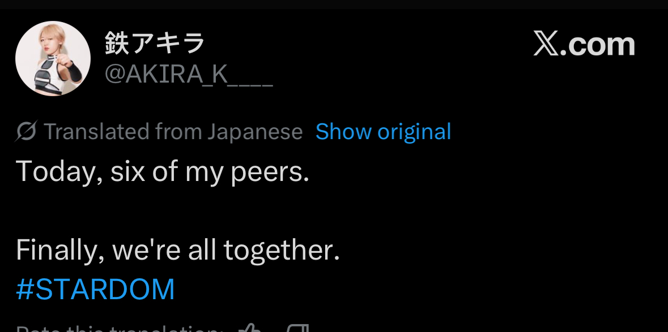Image resolution: width=668 pixels, height=332 pixels.
Task: Click the display name 鉄アキラ
Action: [155, 44]
